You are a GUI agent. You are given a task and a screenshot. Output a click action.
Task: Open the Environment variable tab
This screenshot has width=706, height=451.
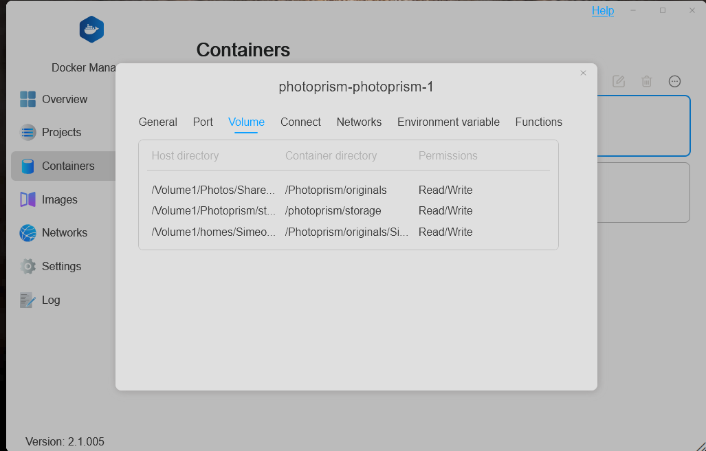(x=448, y=122)
